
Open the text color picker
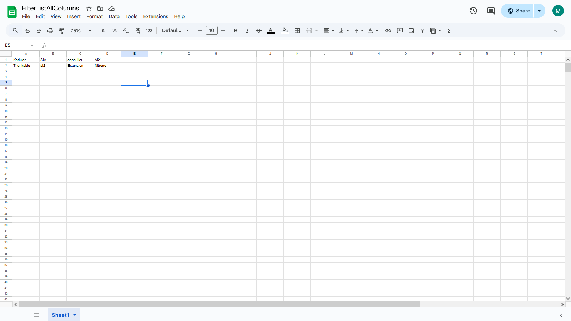click(x=271, y=31)
